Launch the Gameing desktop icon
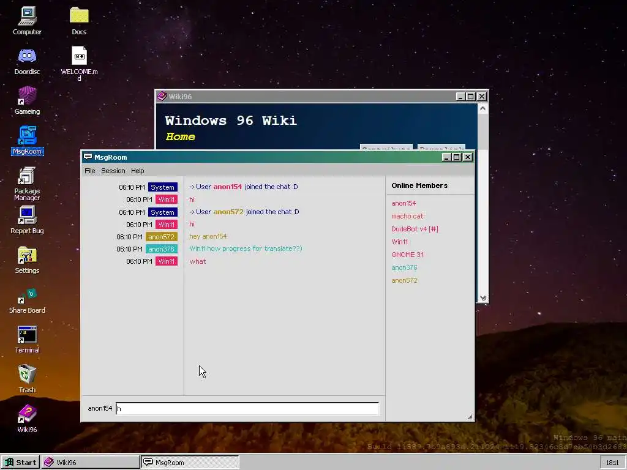This screenshot has height=470, width=627. (x=27, y=101)
